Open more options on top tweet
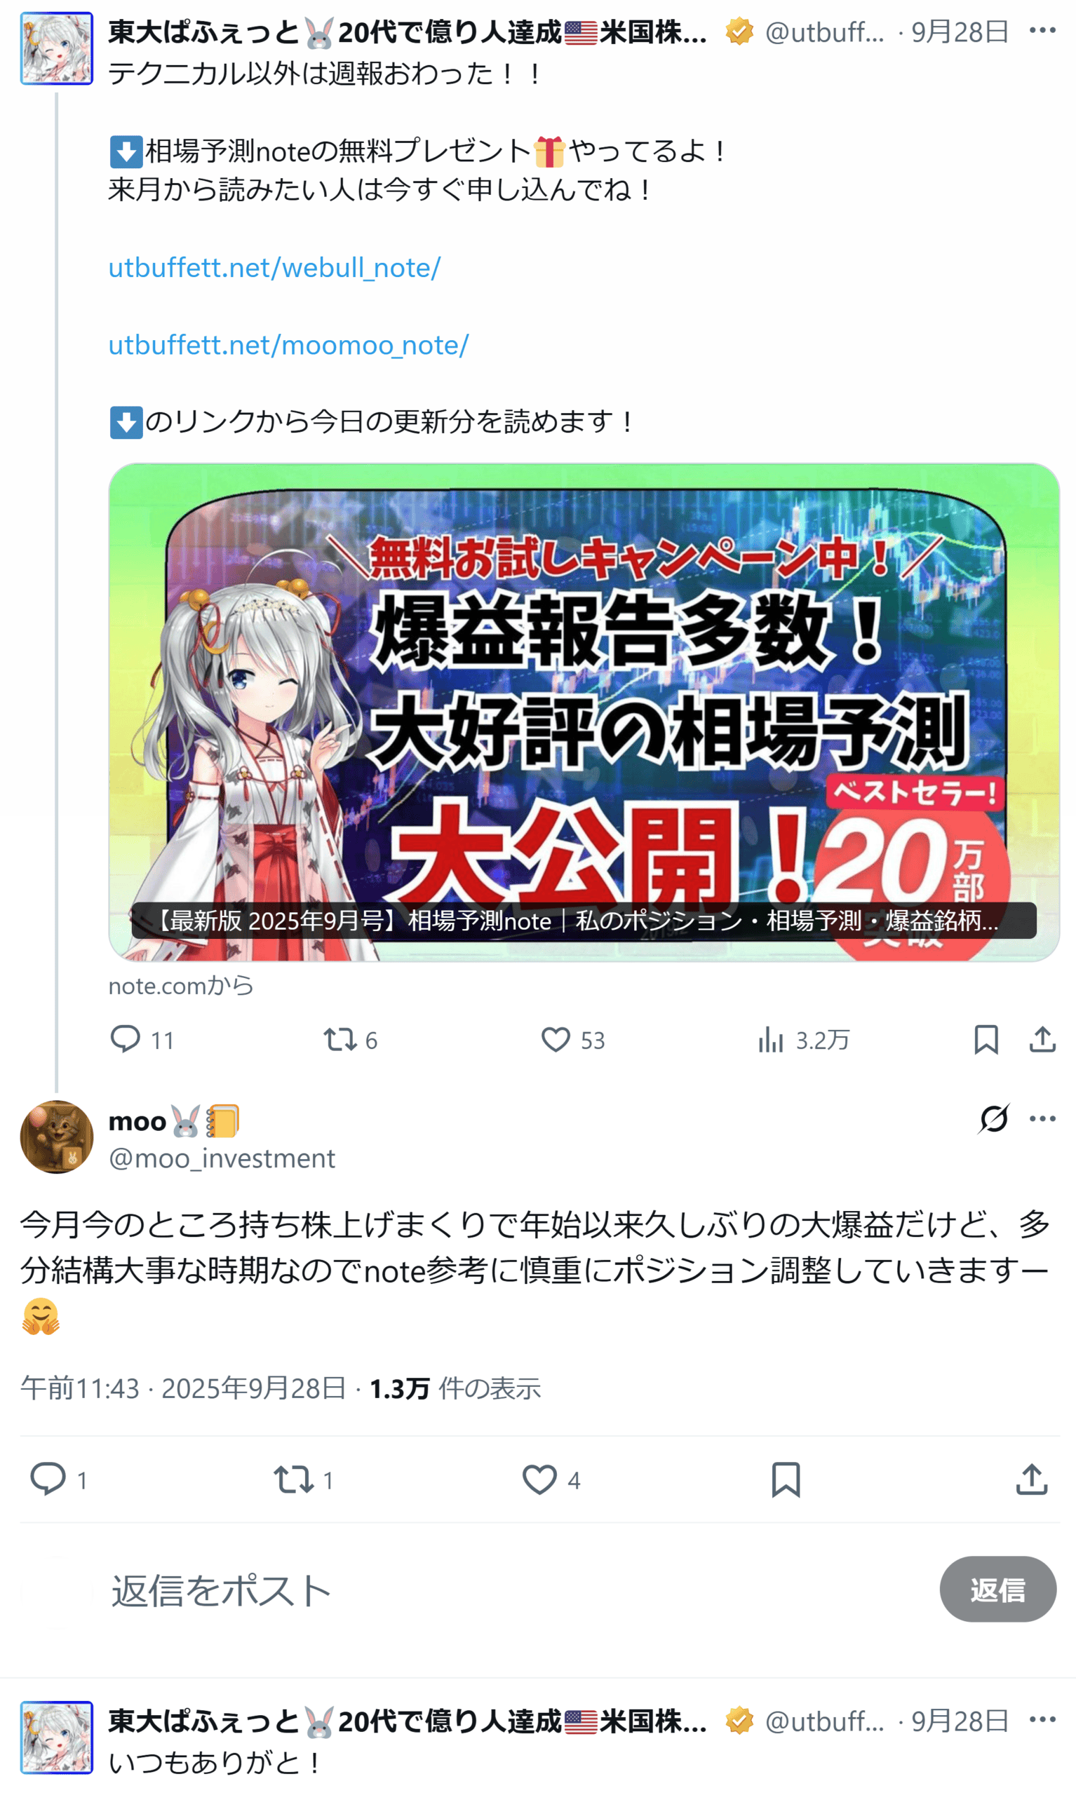Screen dimensions: 1076x1795 tap(1042, 30)
